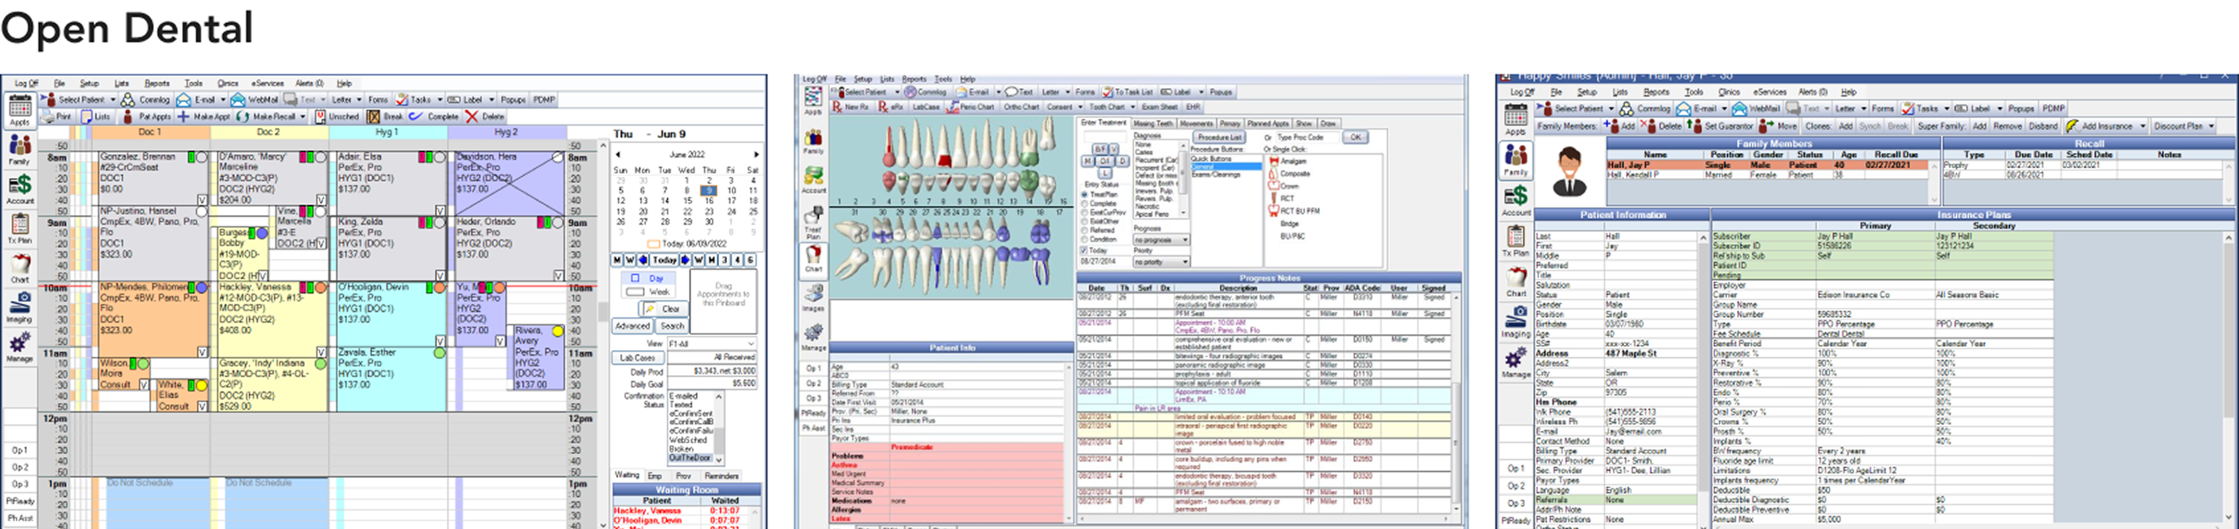Switch the schedule to Day view
The width and height of the screenshot is (2239, 529).
(x=648, y=279)
